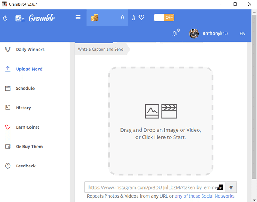Open Daily Winners in the sidebar
257x202 pixels.
tap(30, 50)
